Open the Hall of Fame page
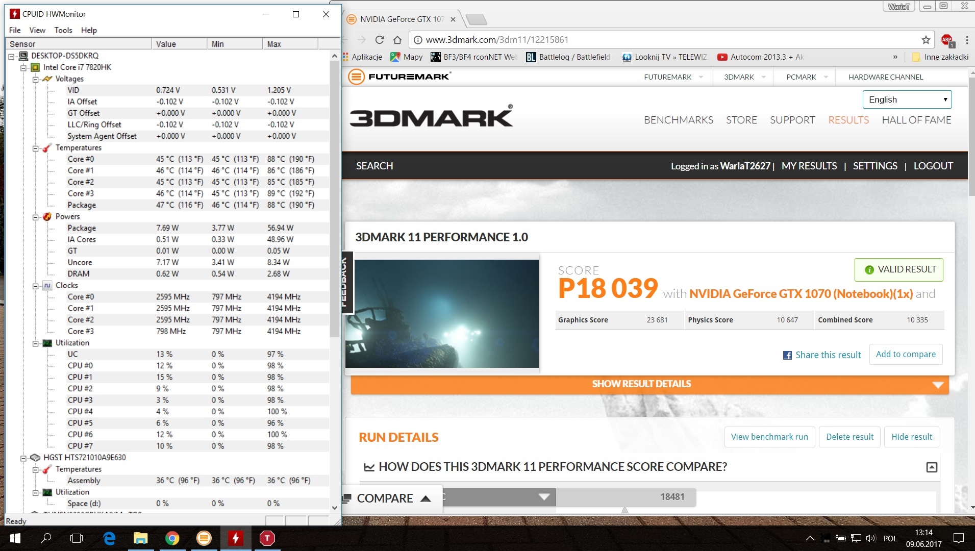Viewport: 975px width, 551px height. 916,120
